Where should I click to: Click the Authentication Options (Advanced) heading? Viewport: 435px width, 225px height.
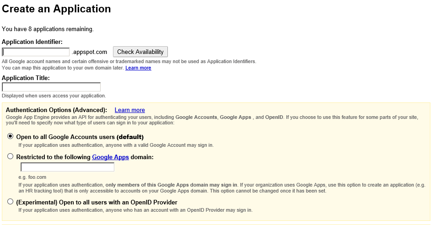[56, 110]
